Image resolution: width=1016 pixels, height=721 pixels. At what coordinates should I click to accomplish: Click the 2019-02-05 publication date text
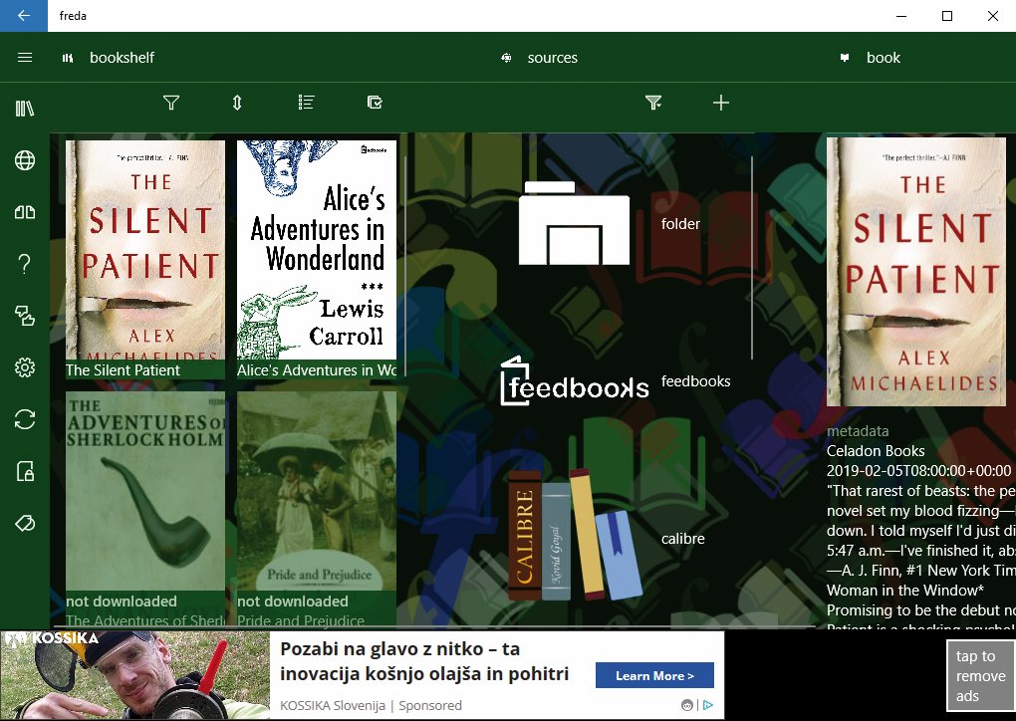918,471
